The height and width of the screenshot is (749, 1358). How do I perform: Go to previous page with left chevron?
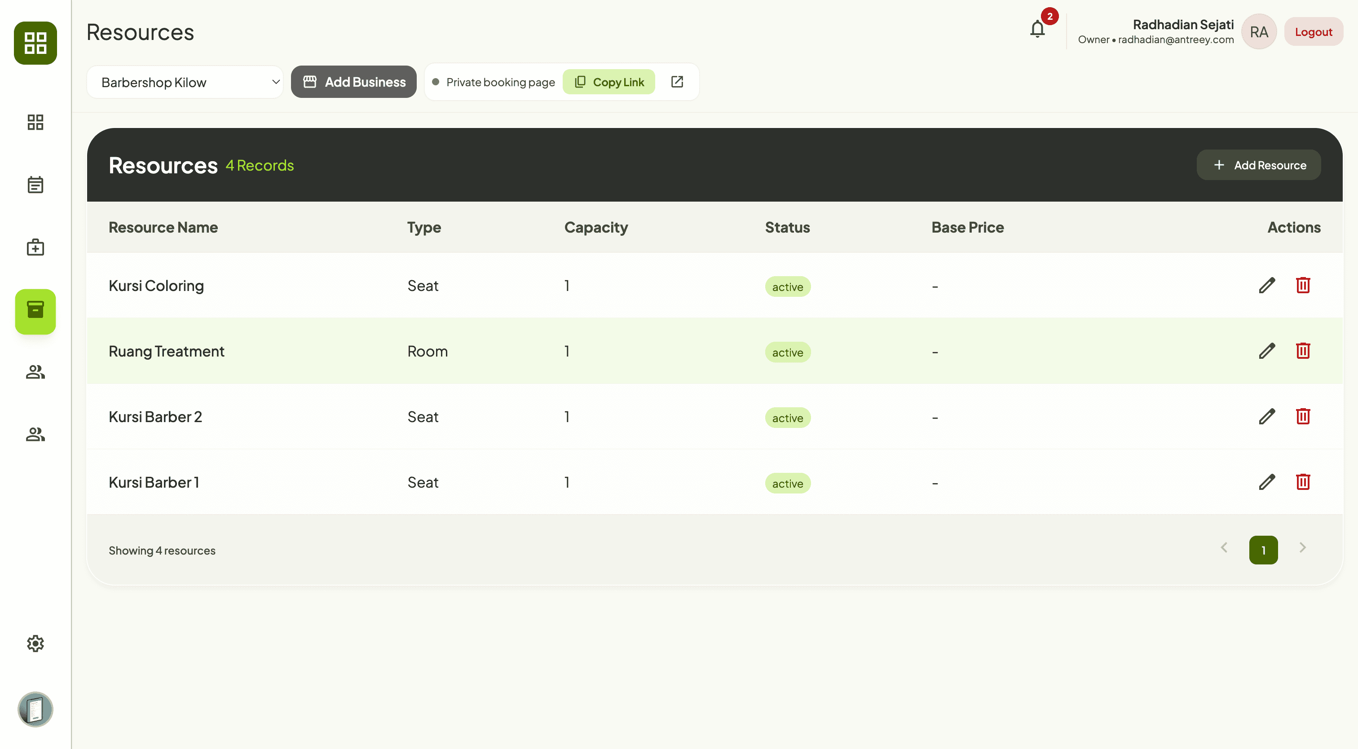[1224, 548]
